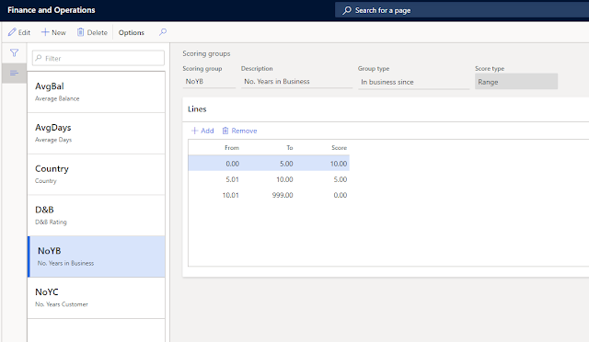Click From cell 0.00
The image size is (589, 342).
point(232,164)
